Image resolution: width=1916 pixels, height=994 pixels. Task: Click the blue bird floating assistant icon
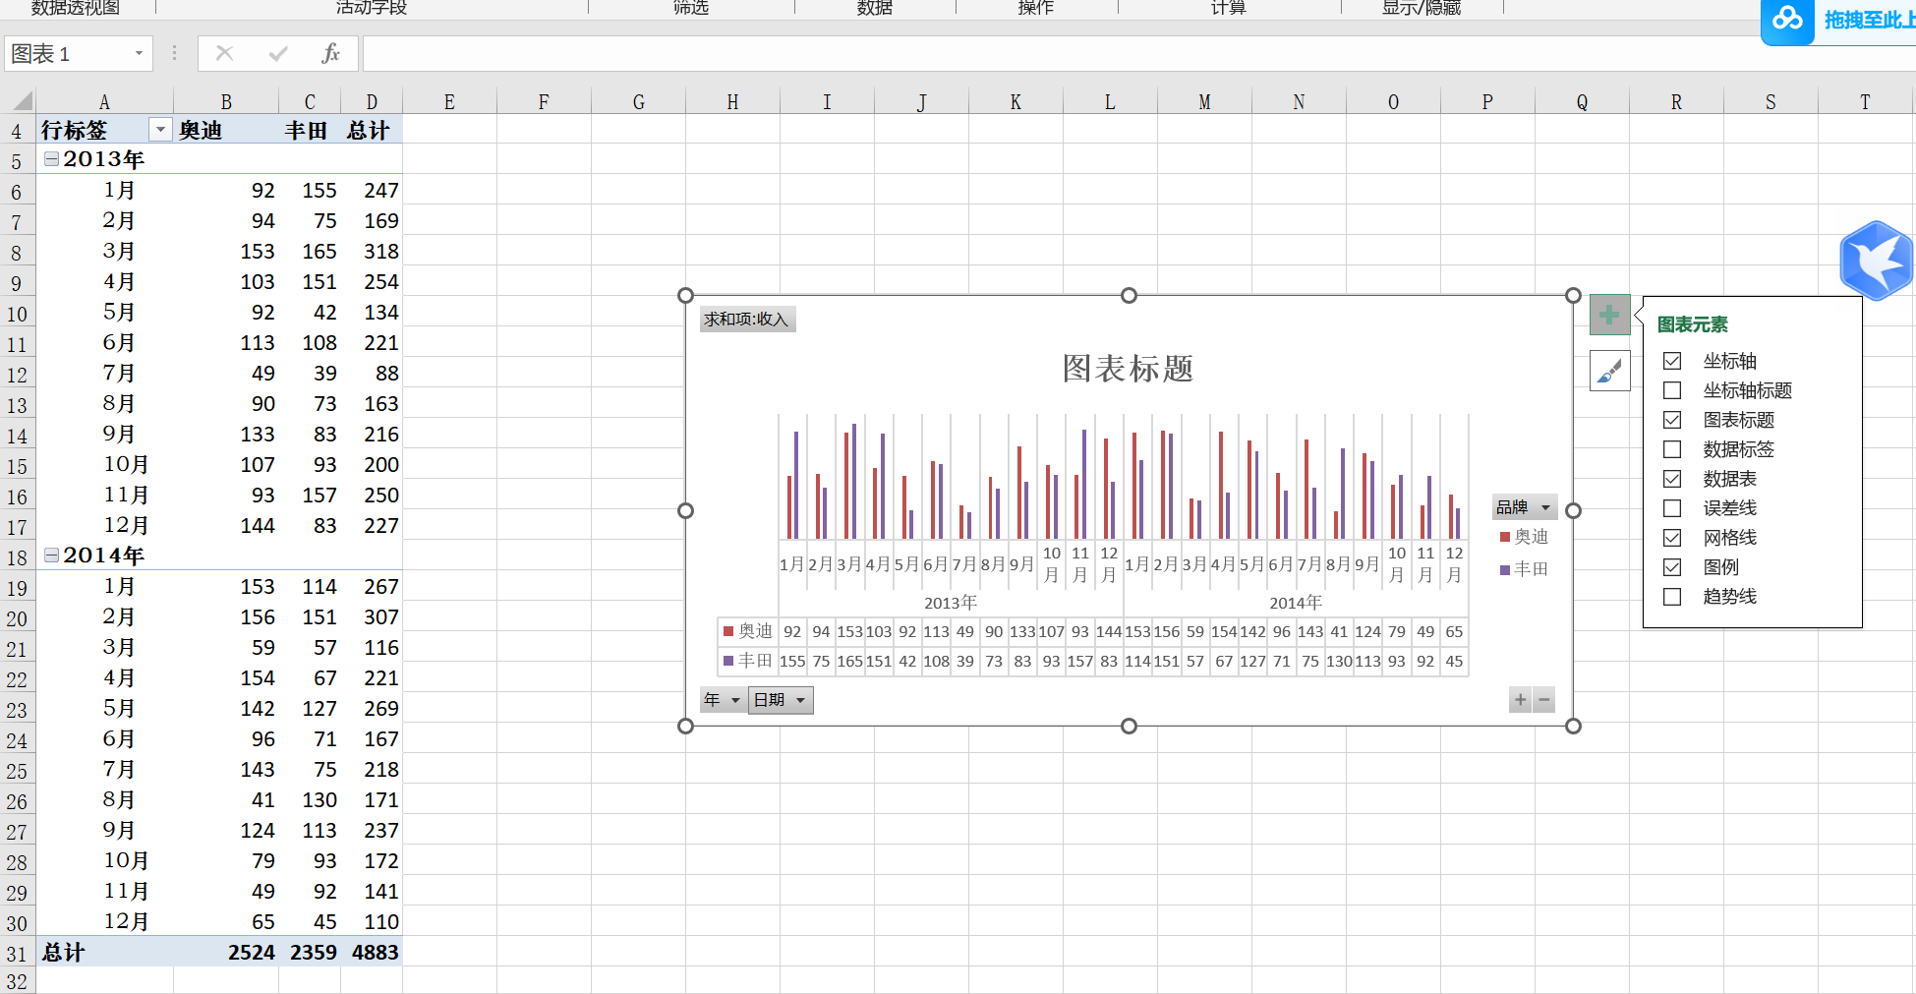1877,261
